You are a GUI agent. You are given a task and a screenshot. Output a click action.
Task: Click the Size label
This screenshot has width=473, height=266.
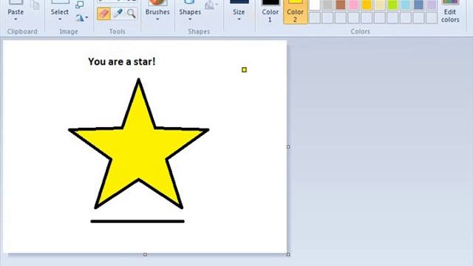coord(239,12)
